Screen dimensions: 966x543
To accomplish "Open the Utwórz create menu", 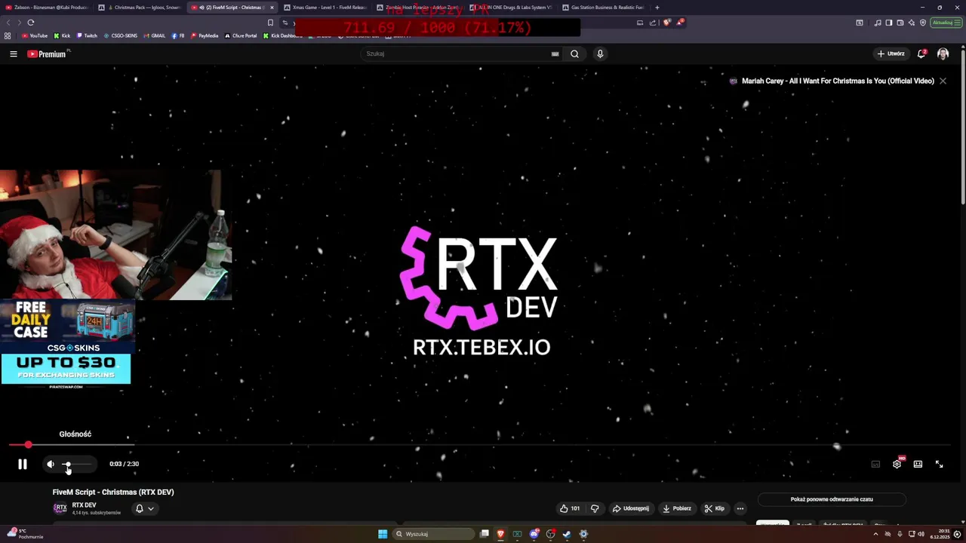I will coord(891,54).
